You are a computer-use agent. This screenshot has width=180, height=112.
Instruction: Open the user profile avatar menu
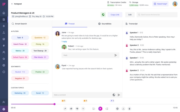point(175,4)
